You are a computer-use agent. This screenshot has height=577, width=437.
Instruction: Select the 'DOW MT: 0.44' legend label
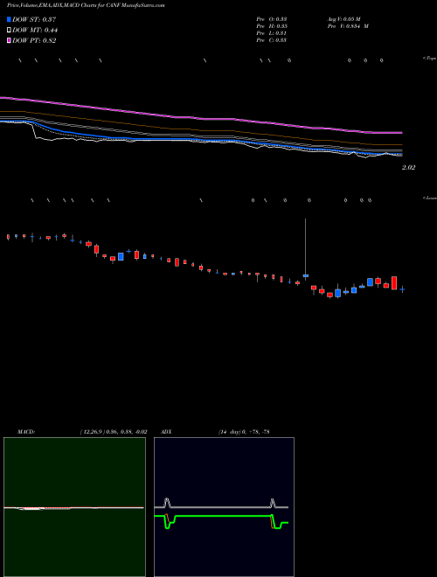coord(35,31)
